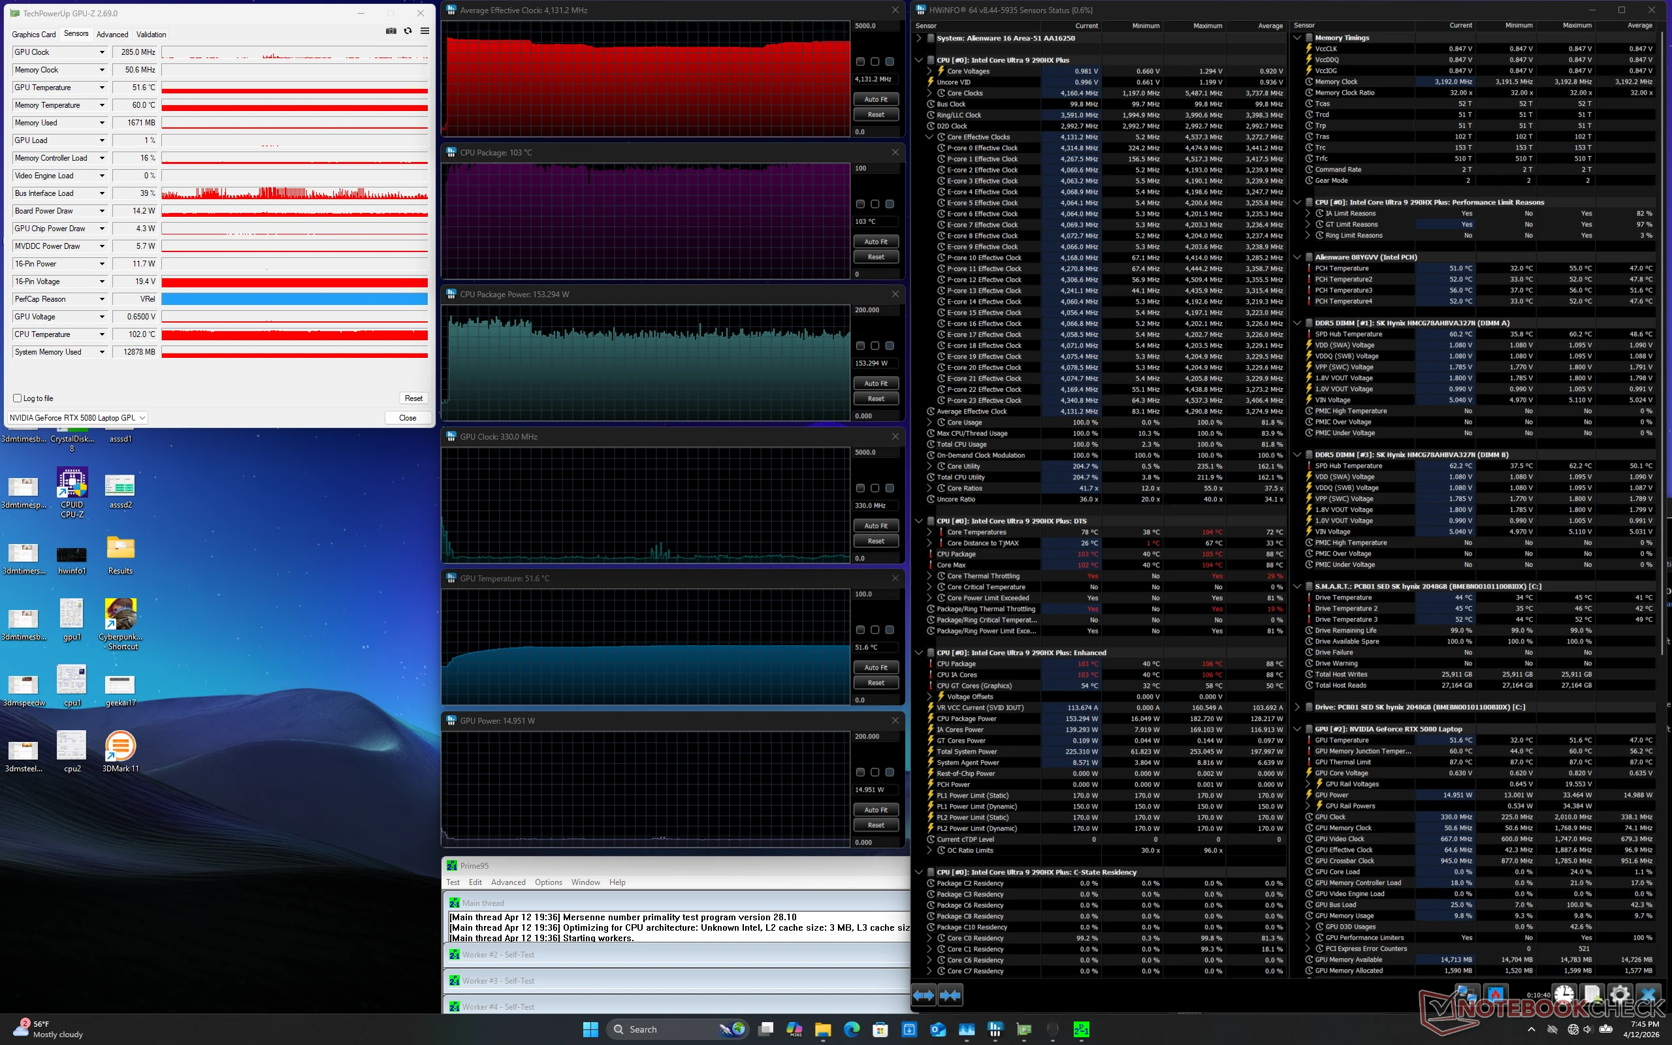Click Reset on the GPU Temperature graph

pyautogui.click(x=876, y=682)
